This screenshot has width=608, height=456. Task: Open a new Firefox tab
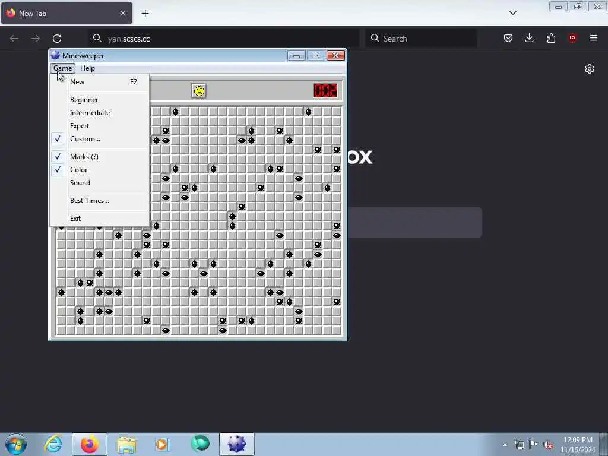[145, 14]
